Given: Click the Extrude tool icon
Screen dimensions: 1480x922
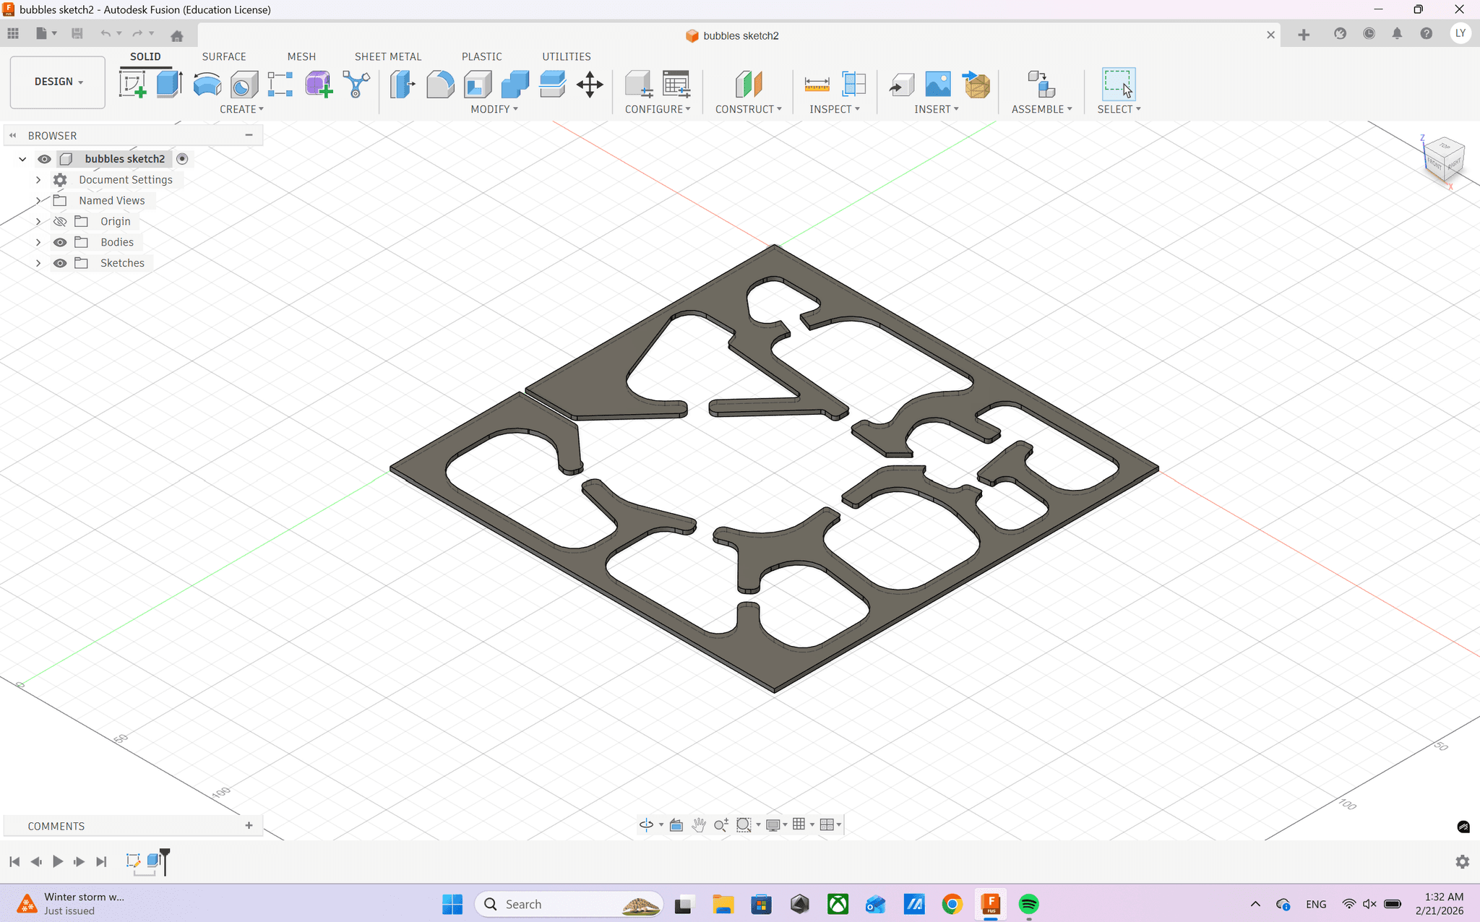Looking at the screenshot, I should point(169,84).
